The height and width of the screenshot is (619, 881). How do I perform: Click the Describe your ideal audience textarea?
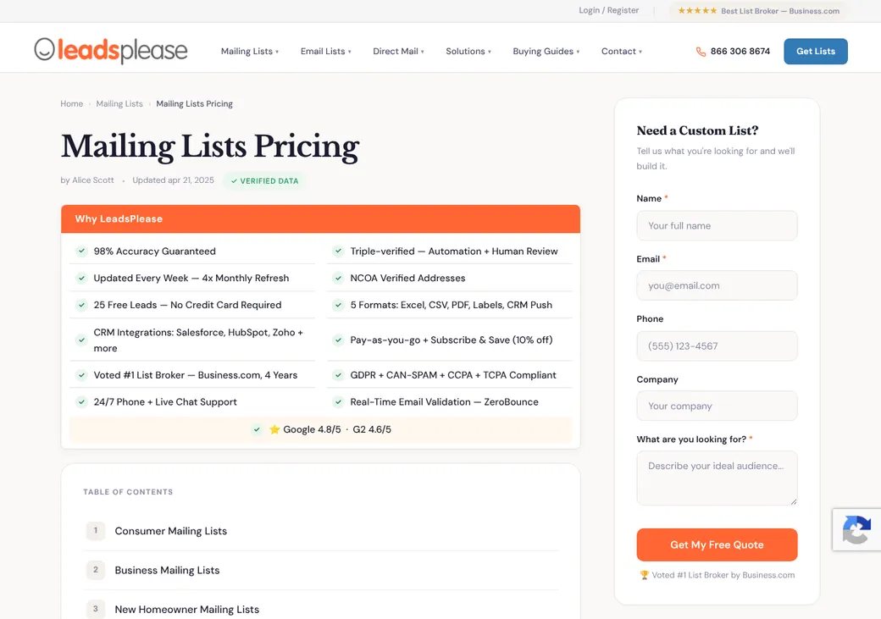point(717,478)
